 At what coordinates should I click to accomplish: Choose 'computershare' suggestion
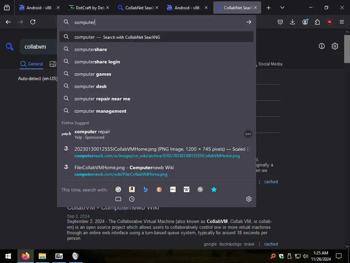pos(157,49)
